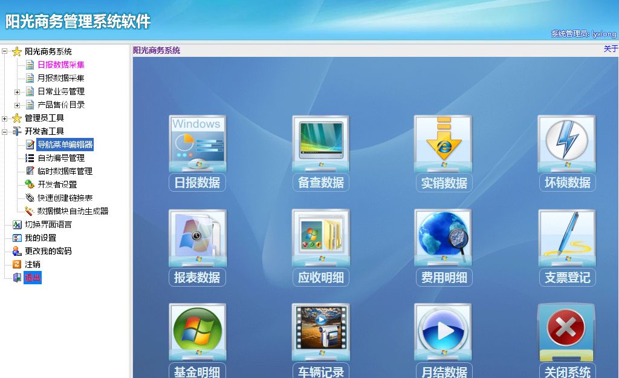Click the tools icon beside 开发者工具
The image size is (619, 378).
tap(17, 131)
